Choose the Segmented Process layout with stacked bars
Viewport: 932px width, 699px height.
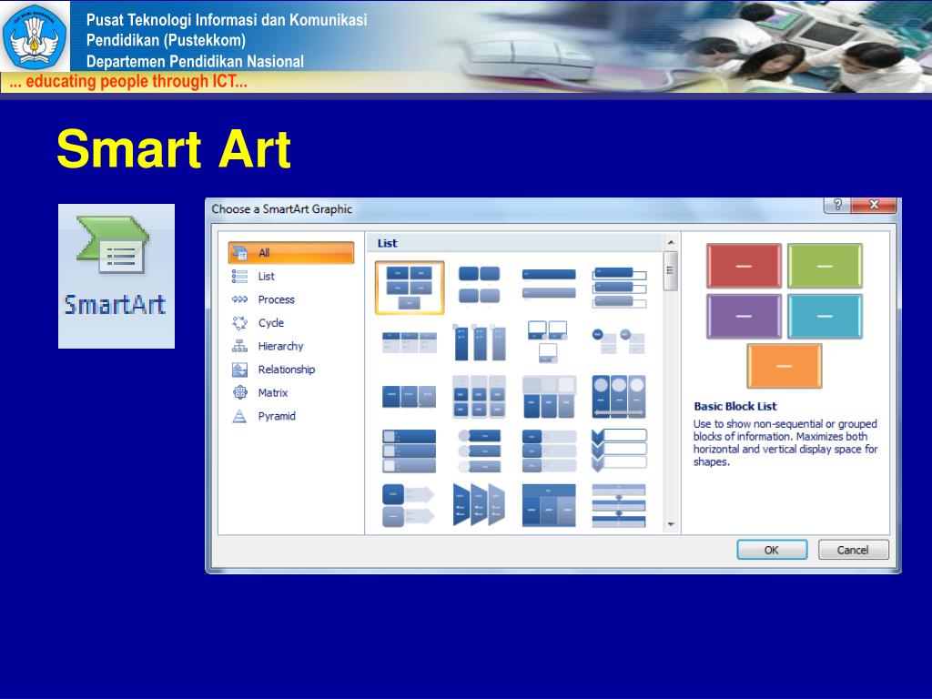619,506
